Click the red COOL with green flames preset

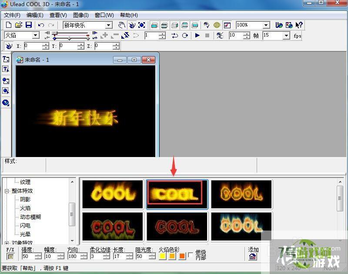click(113, 227)
